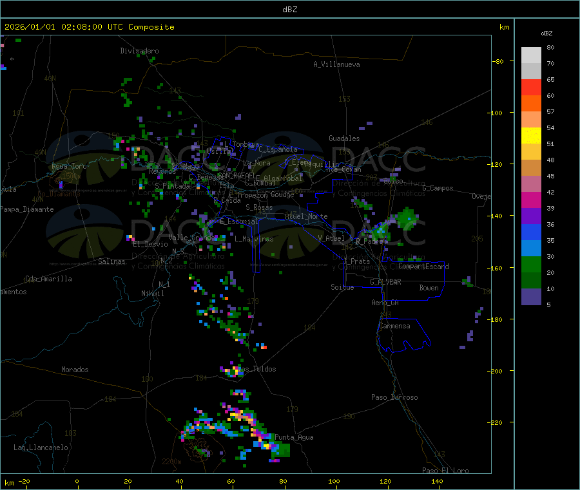Click the 30 dBZ bright green swatch

531,265
